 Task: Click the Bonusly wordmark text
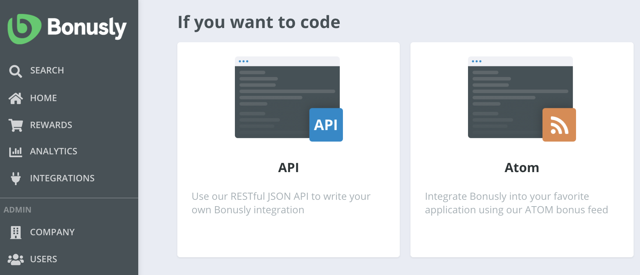[x=87, y=28]
